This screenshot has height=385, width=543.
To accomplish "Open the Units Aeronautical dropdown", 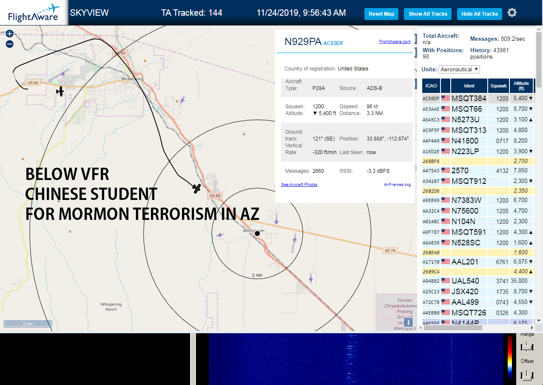I will (459, 69).
